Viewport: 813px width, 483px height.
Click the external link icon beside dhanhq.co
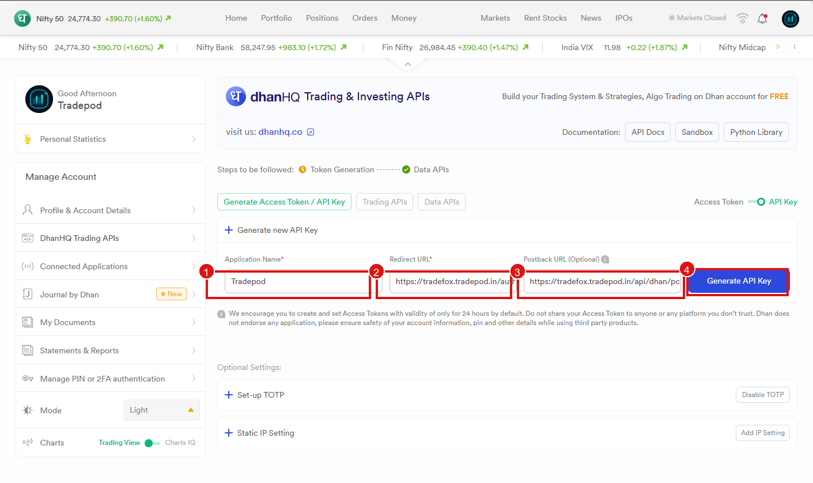click(311, 132)
